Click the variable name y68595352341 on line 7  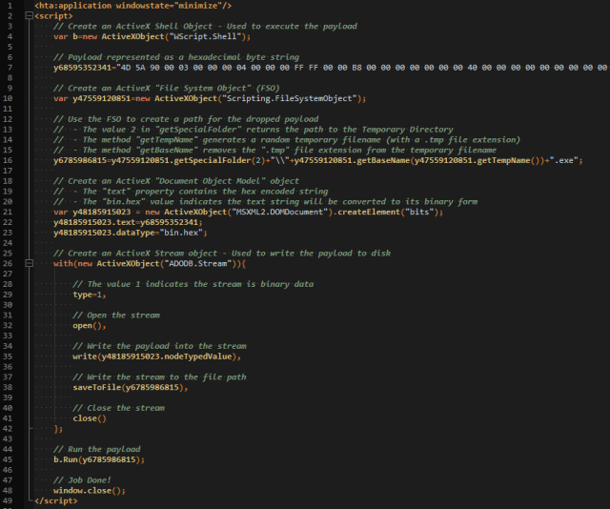point(82,68)
